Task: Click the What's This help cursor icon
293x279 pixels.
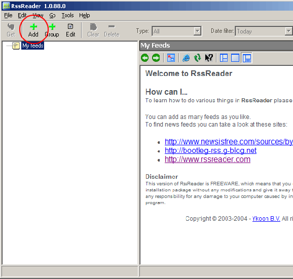Action: [x=209, y=58]
